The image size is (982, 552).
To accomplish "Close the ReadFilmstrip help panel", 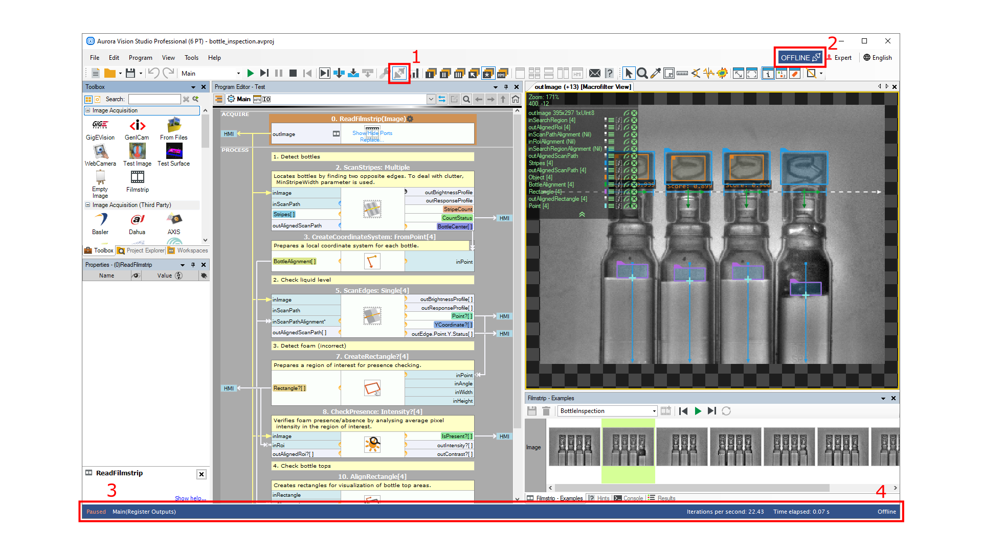I will (x=202, y=474).
